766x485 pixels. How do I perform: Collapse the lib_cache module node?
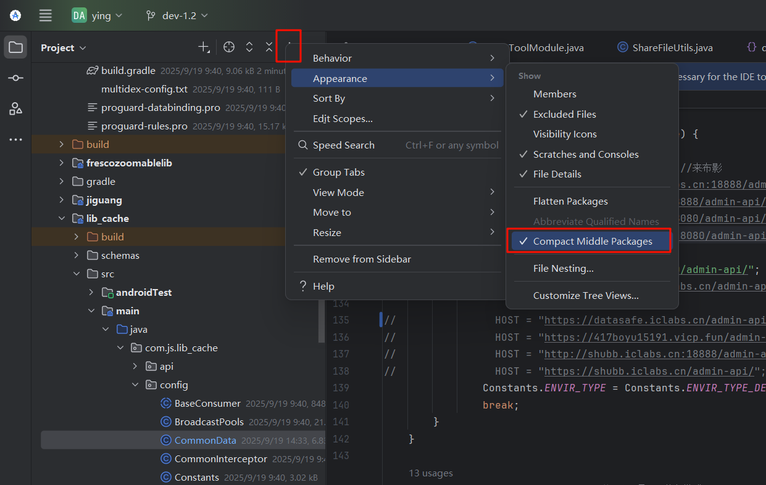(x=61, y=219)
